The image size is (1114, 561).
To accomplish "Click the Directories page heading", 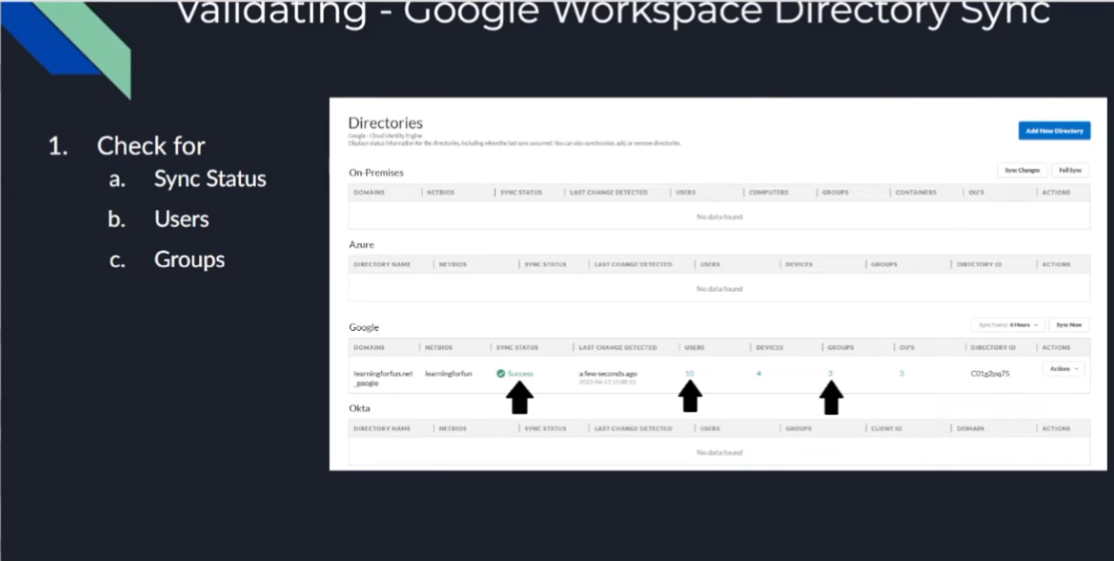I will click(385, 123).
